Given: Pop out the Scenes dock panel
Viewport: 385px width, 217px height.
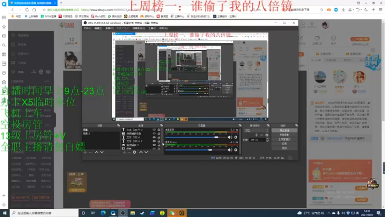Looking at the screenshot, I should [x=118, y=126].
